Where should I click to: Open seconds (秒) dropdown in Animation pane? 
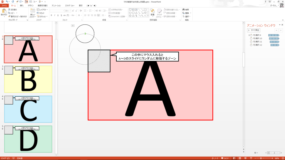pos(256,153)
